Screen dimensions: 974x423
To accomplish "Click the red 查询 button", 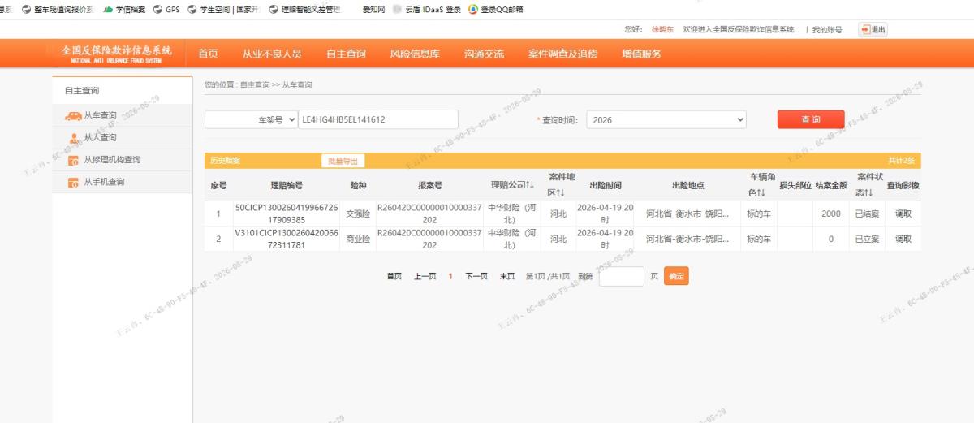I will [810, 119].
